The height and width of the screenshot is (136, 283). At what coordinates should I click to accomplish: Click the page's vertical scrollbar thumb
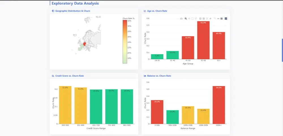click(282, 50)
